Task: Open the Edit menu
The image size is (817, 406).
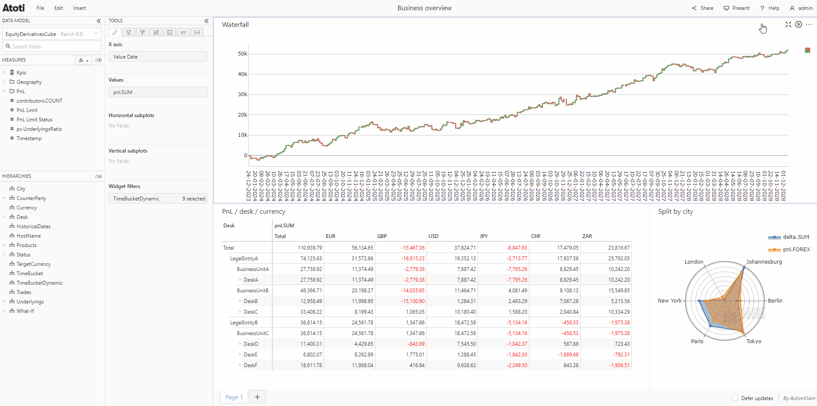Action: pyautogui.click(x=59, y=8)
